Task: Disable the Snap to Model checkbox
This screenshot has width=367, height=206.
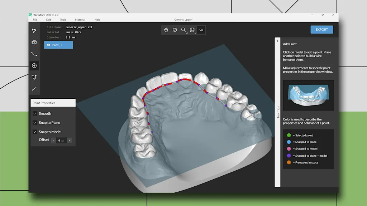Action: point(35,132)
